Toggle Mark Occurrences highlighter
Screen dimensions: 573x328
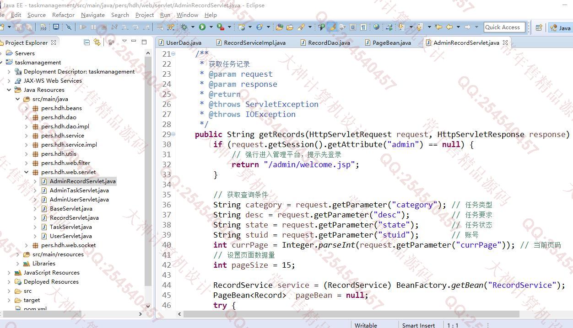[332, 27]
